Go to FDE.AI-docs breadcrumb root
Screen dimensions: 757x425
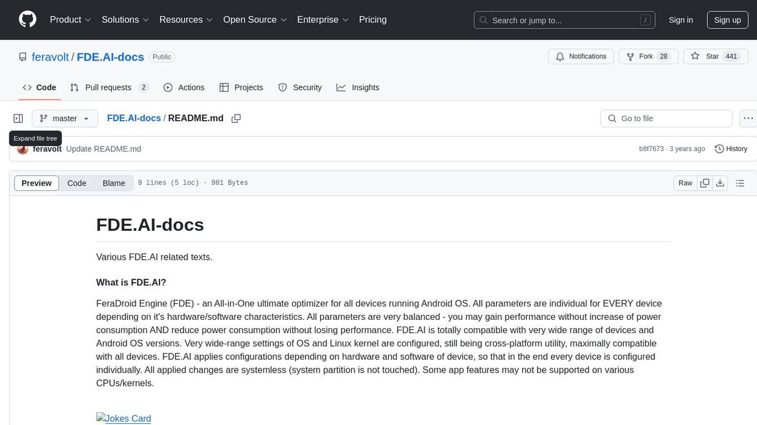(134, 118)
